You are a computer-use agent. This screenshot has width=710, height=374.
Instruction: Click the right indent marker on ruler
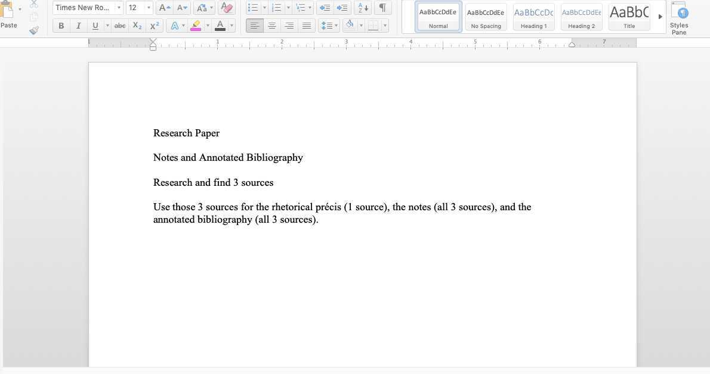pyautogui.click(x=572, y=45)
